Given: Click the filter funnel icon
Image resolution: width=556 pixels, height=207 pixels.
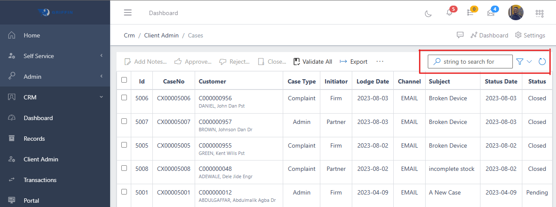Looking at the screenshot, I should pos(520,62).
